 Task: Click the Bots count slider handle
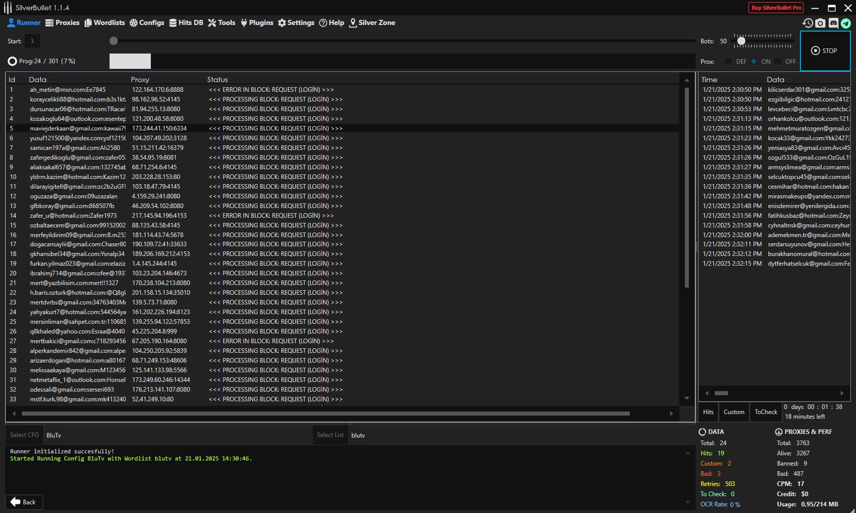(741, 41)
